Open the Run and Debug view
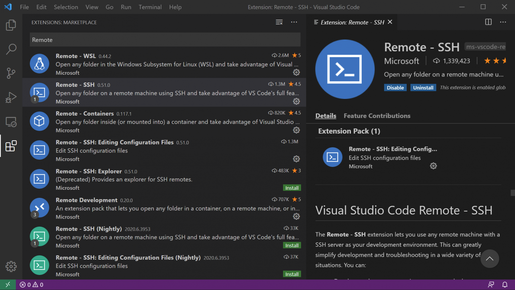The height and width of the screenshot is (290, 515). pos(11,98)
